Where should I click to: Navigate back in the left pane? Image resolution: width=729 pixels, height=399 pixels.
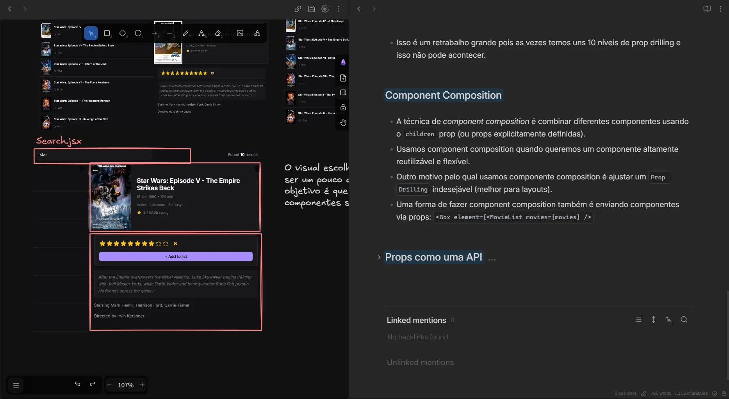[x=10, y=9]
